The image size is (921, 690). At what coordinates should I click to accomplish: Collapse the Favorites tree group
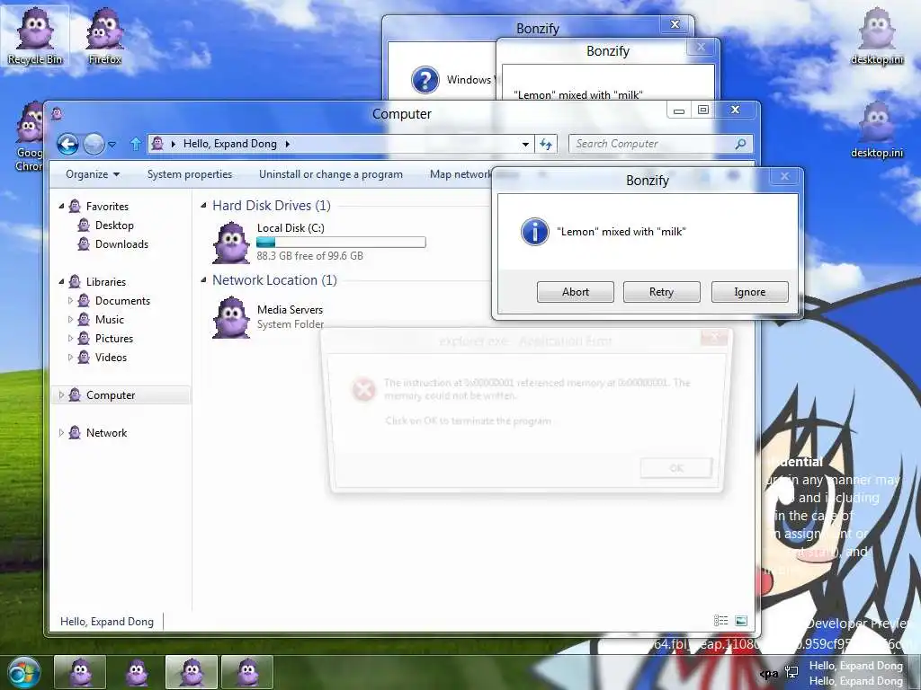pos(61,206)
